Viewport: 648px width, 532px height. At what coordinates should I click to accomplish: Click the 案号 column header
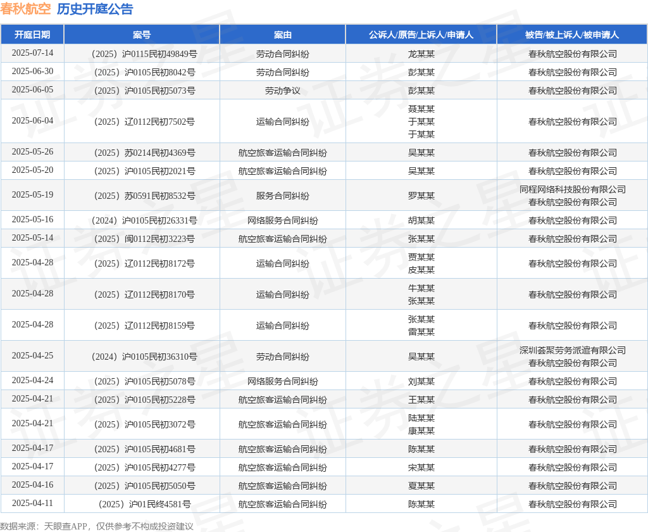(142, 35)
